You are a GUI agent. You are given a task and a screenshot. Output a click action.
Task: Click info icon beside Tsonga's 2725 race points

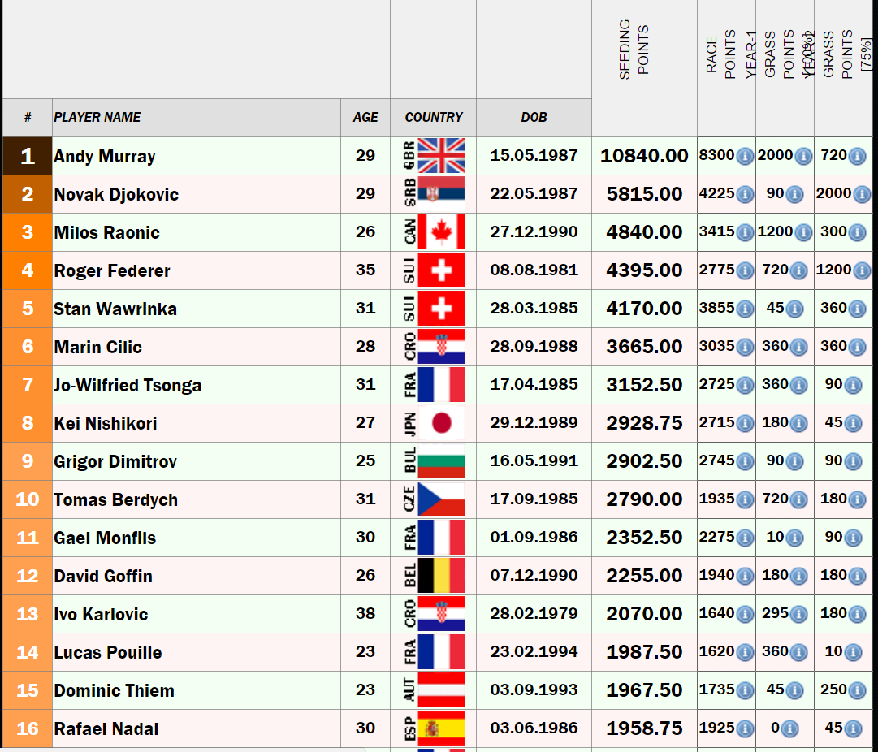[x=744, y=385]
